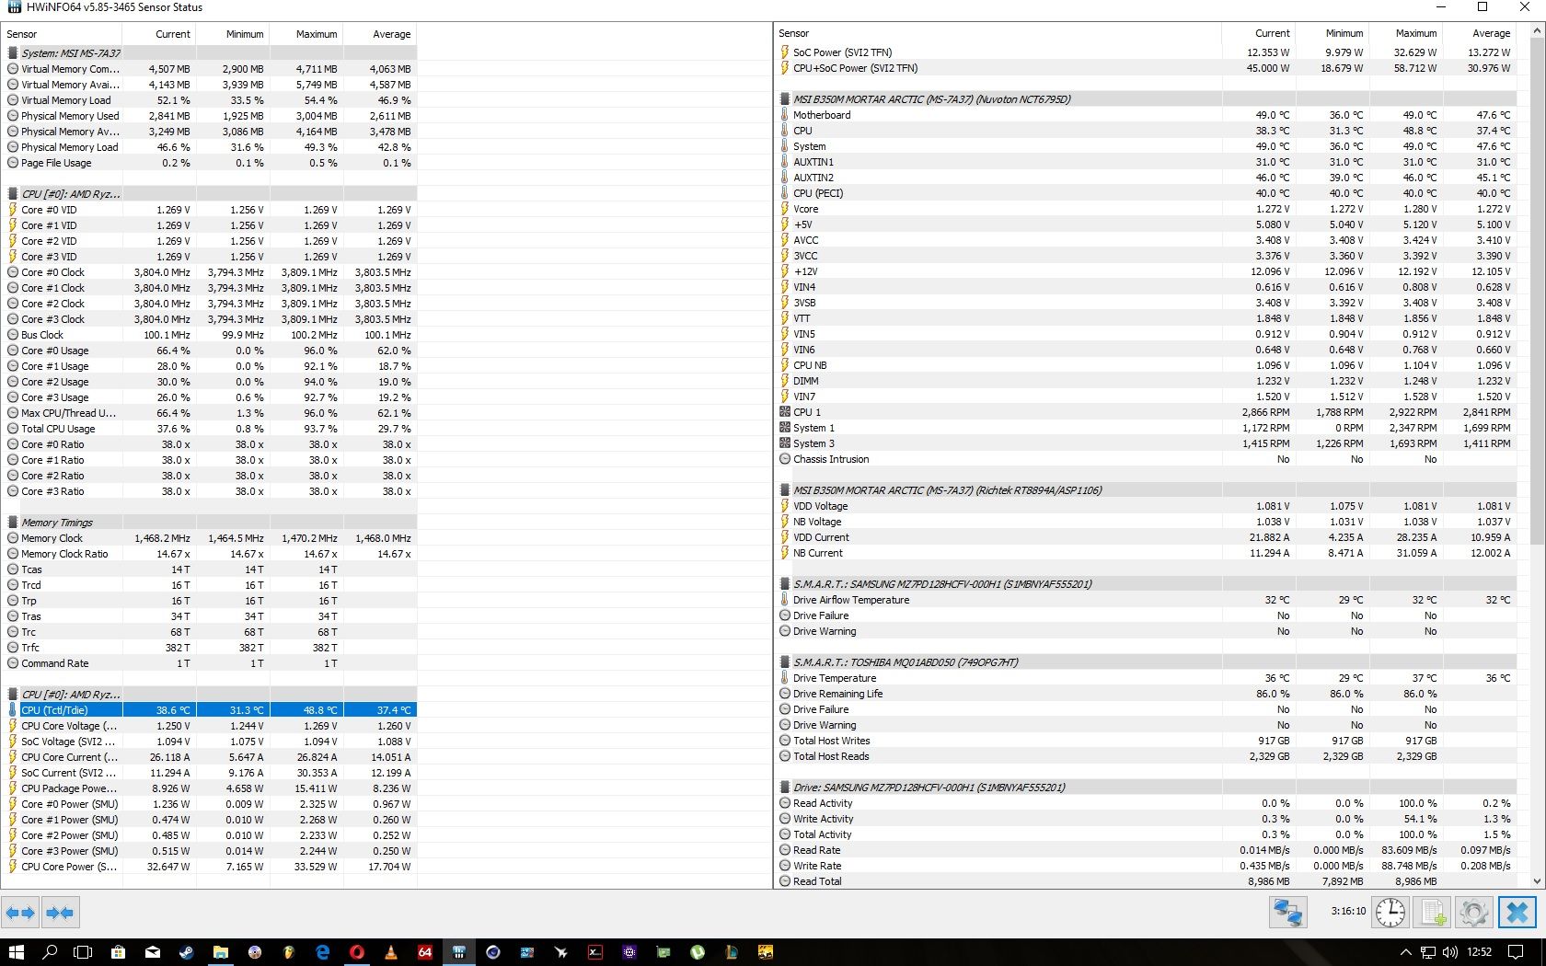The width and height of the screenshot is (1546, 966).
Task: Open the Mail app from the taskbar
Action: (x=152, y=952)
